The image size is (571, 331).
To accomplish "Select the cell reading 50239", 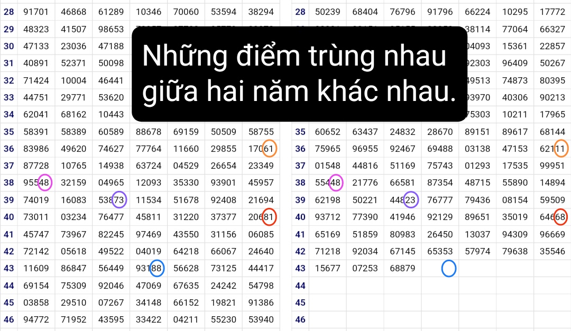I will pos(328,12).
